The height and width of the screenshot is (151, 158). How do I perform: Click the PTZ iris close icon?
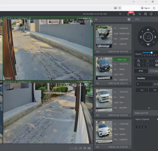point(156,65)
